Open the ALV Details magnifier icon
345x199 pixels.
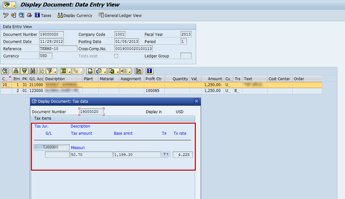5,71
